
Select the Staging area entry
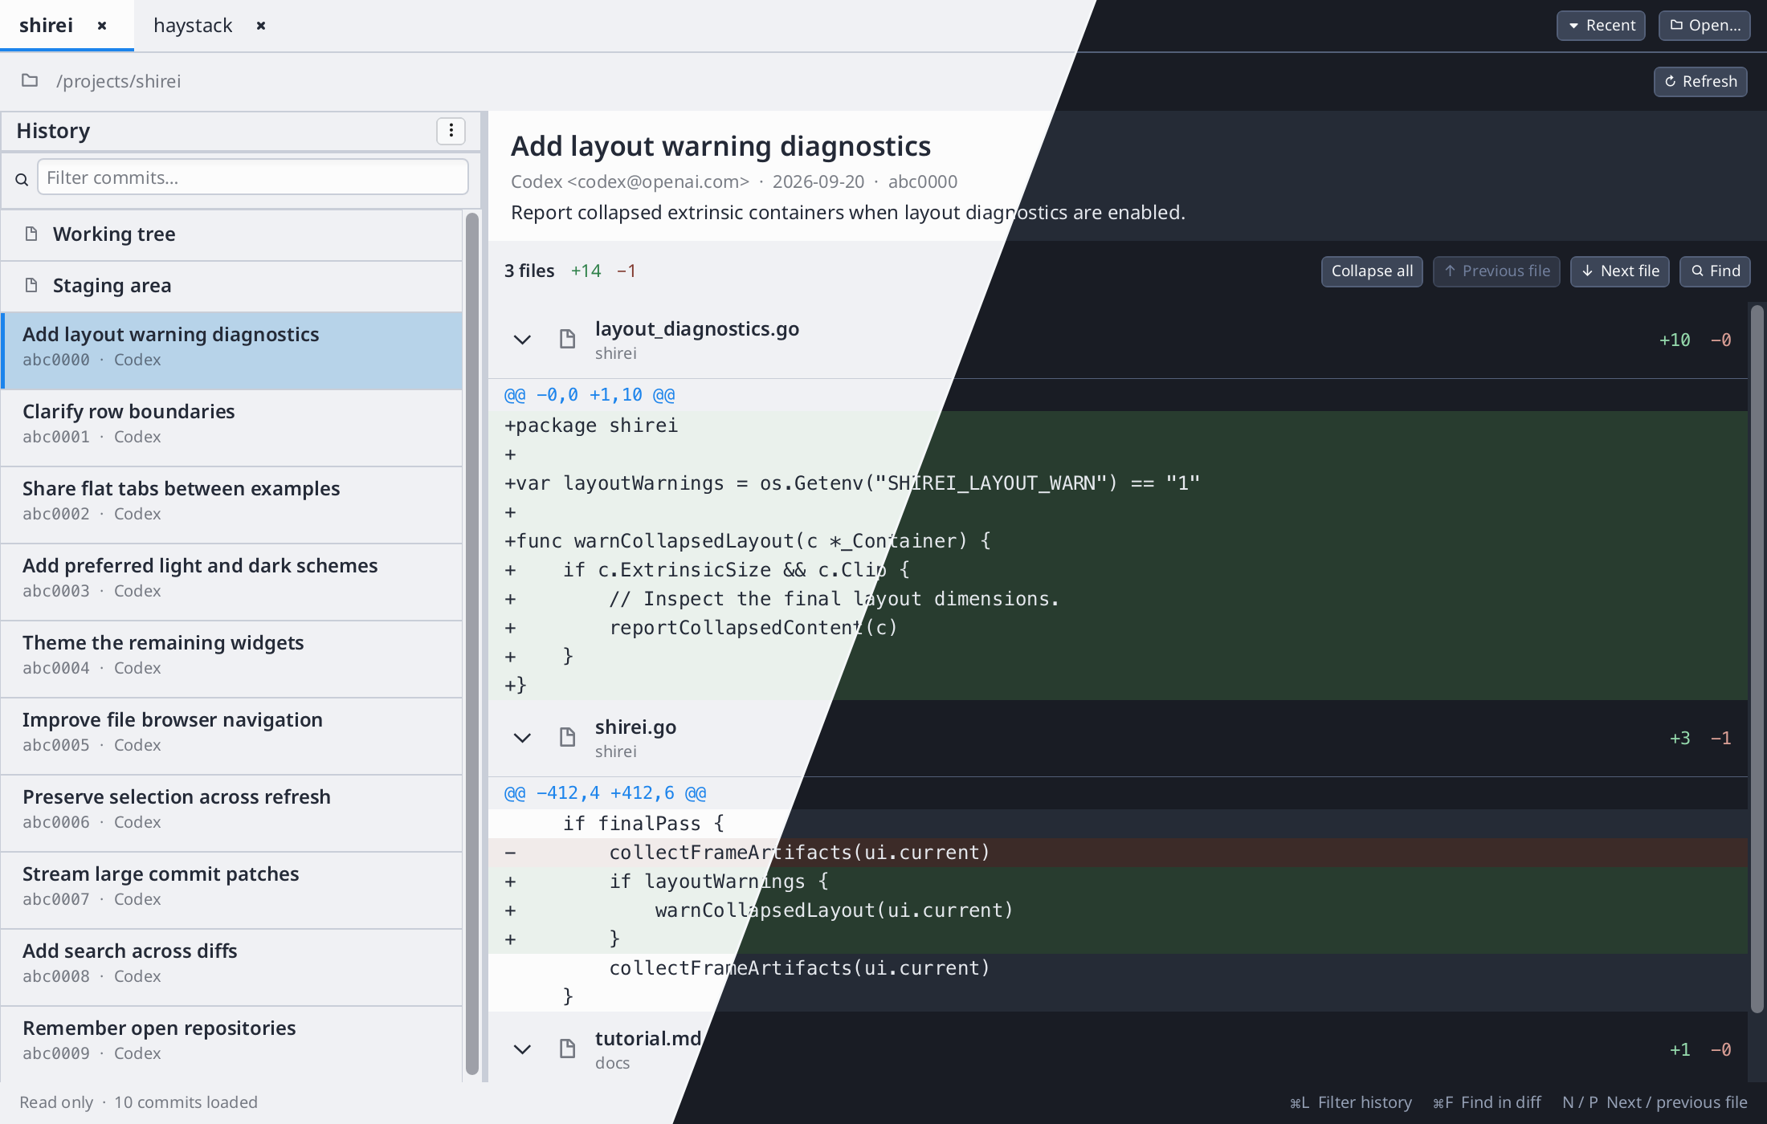coord(231,286)
